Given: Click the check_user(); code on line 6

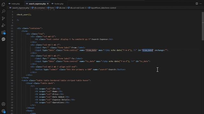Looking at the screenshot, I should click(x=24, y=15).
